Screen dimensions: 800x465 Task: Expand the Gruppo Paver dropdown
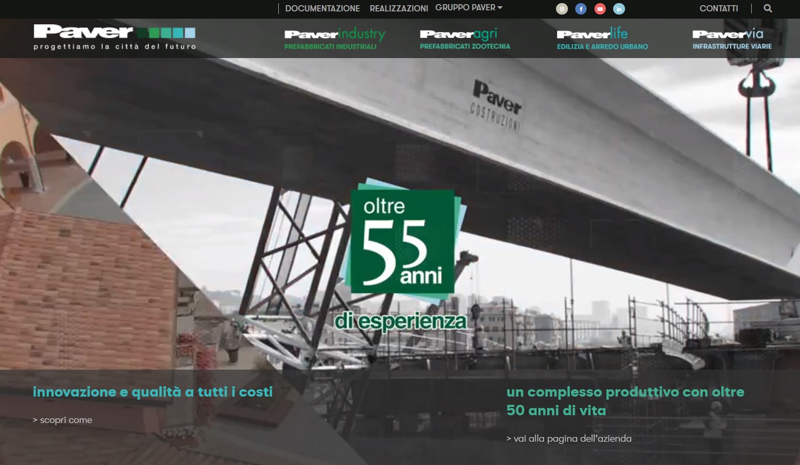point(469,8)
